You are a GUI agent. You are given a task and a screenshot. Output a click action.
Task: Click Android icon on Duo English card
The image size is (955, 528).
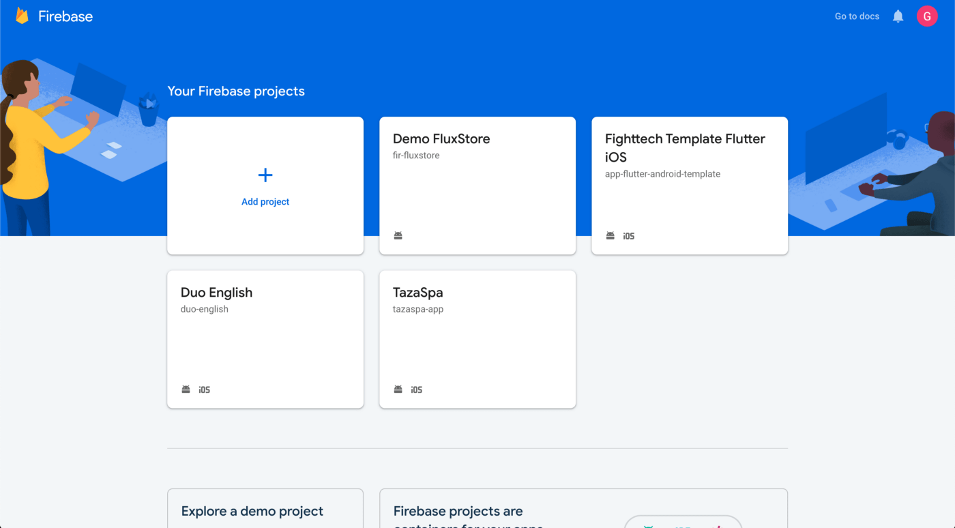[x=186, y=390]
